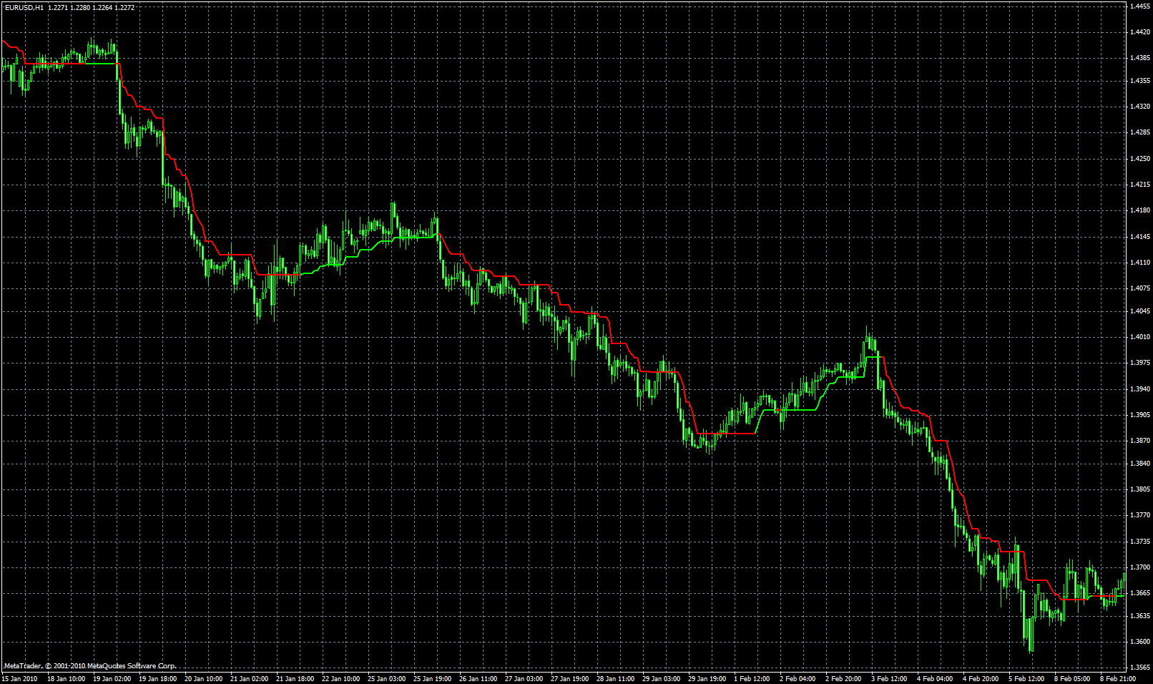This screenshot has width=1153, height=684.
Task: Click the EURUSD,H1 symbol label
Action: point(23,6)
